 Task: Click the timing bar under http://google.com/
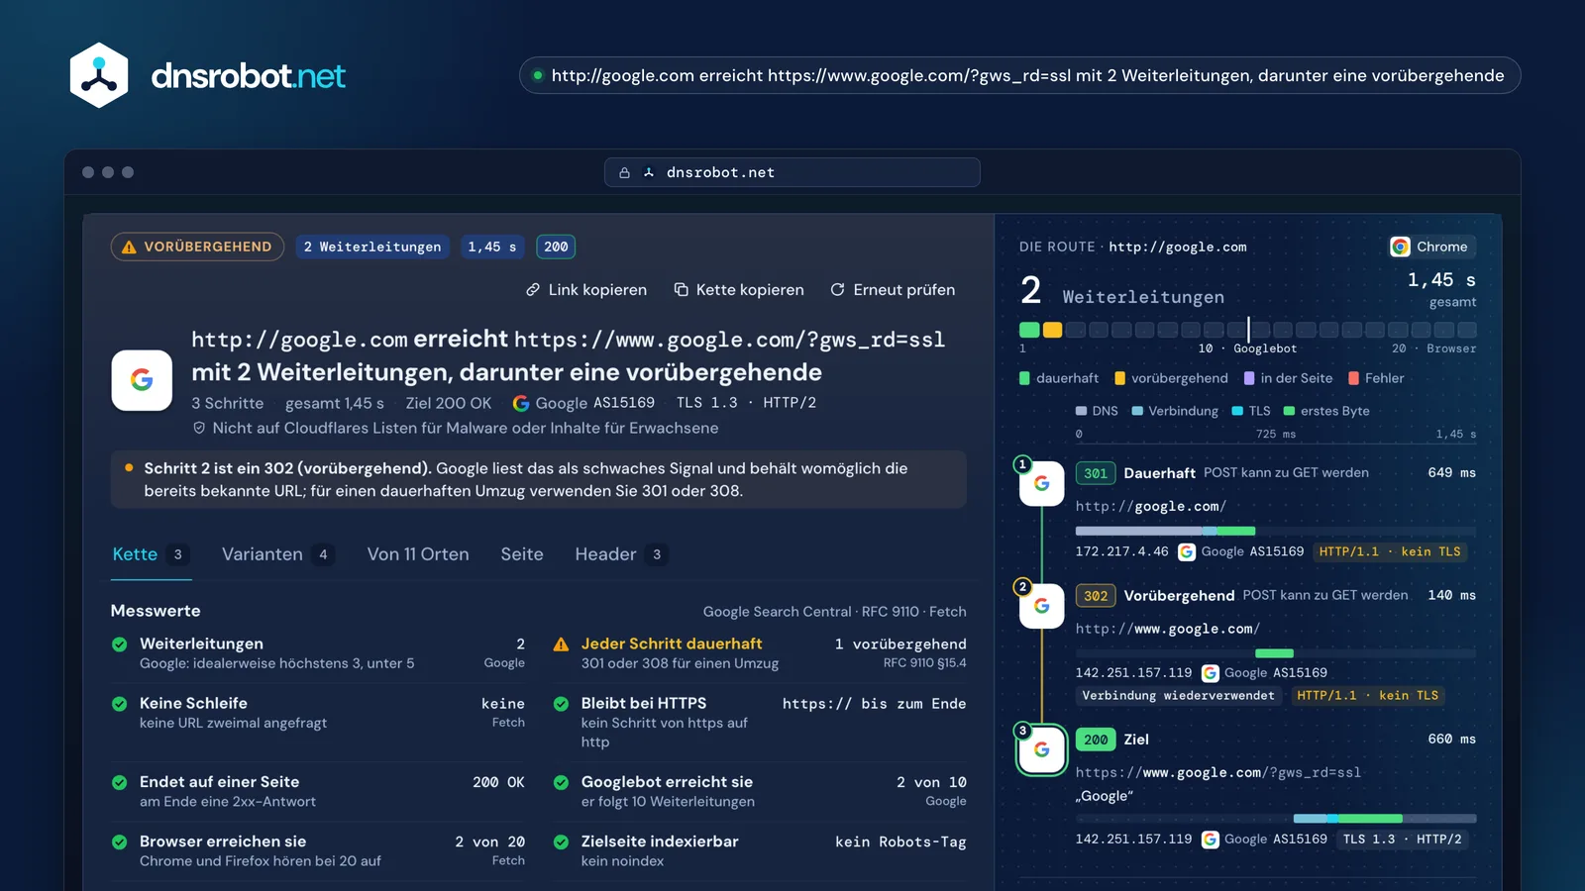pos(1276,532)
